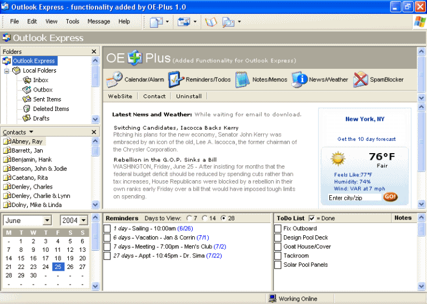The height and width of the screenshot is (304, 427).
Task: Check the Vacation - Jan & Corrin reminder
Action: pyautogui.click(x=107, y=237)
